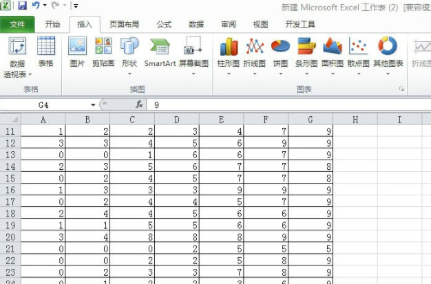Click the Name Box showing G4
The image size is (431, 284).
44,105
